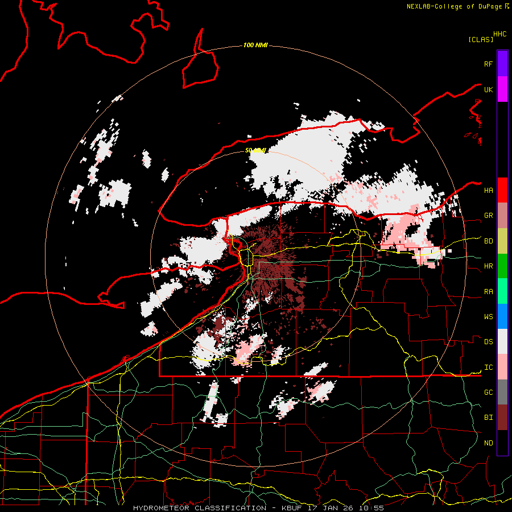Click the GC gray legend swatch
Screen dimensions: 512x512
[x=502, y=392]
